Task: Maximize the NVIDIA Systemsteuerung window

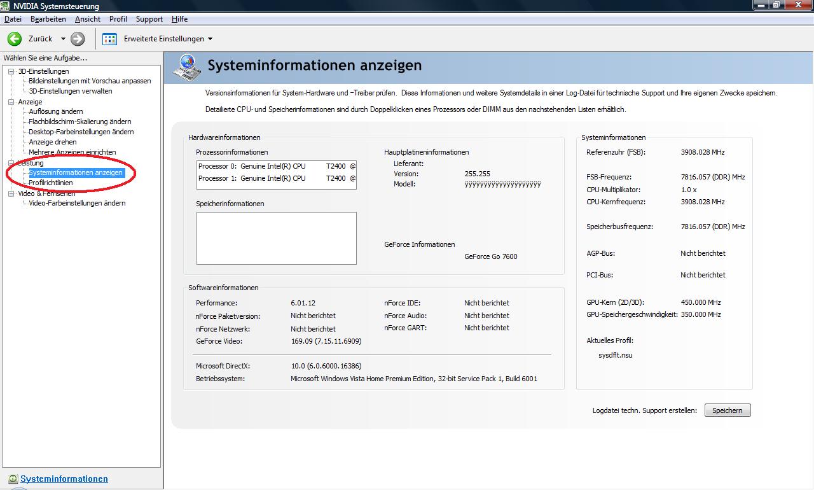Action: click(776, 5)
